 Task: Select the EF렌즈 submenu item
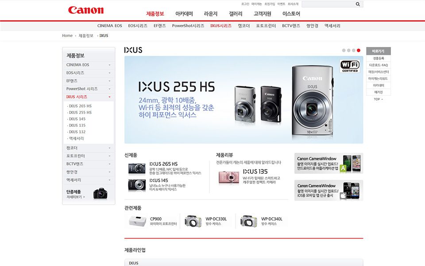click(x=160, y=26)
